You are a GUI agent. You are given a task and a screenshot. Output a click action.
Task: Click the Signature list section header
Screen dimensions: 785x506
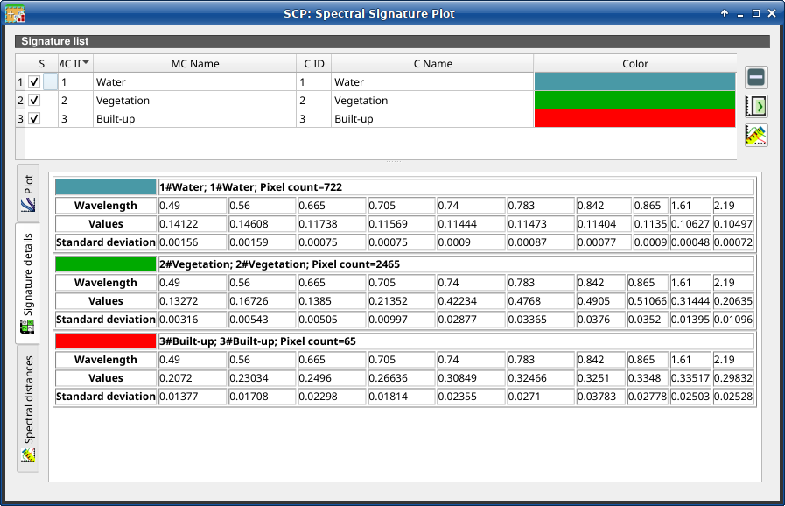pyautogui.click(x=392, y=41)
